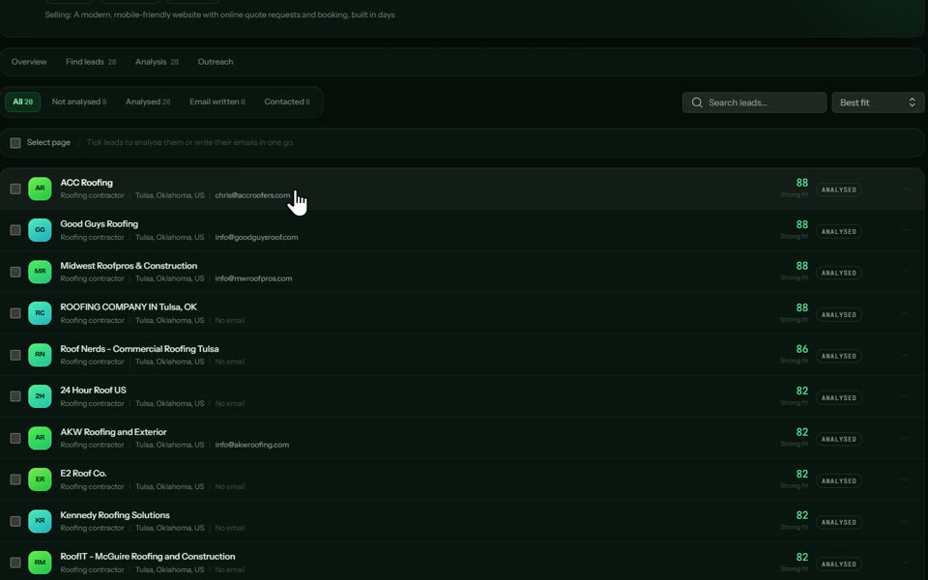The image size is (928, 580).
Task: Click ANALYSED badge on ACC Roofing row
Action: point(839,190)
